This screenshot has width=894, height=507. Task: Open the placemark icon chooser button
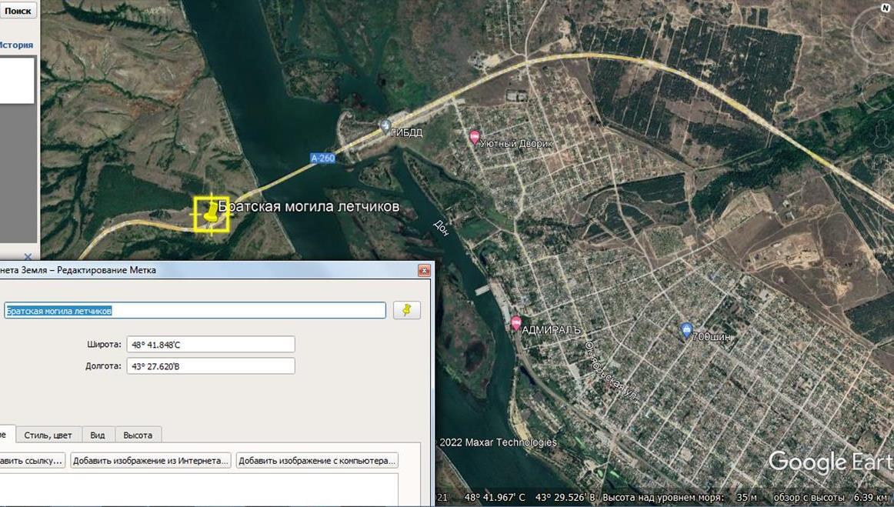[x=407, y=310]
